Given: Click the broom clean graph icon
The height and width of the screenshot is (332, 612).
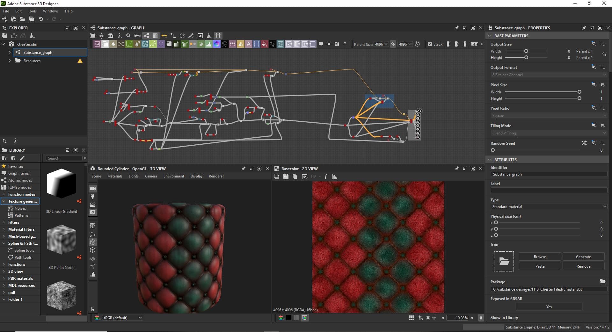Looking at the screenshot, I should point(209,36).
